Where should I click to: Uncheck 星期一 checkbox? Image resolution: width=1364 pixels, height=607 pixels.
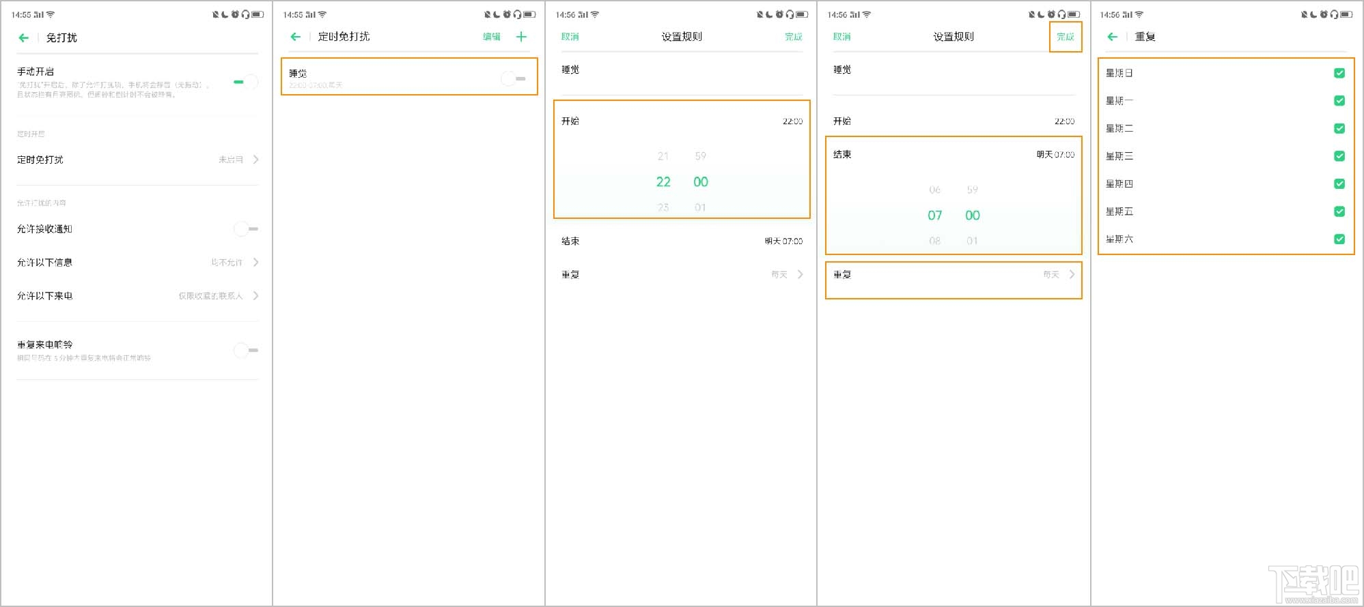(x=1339, y=100)
